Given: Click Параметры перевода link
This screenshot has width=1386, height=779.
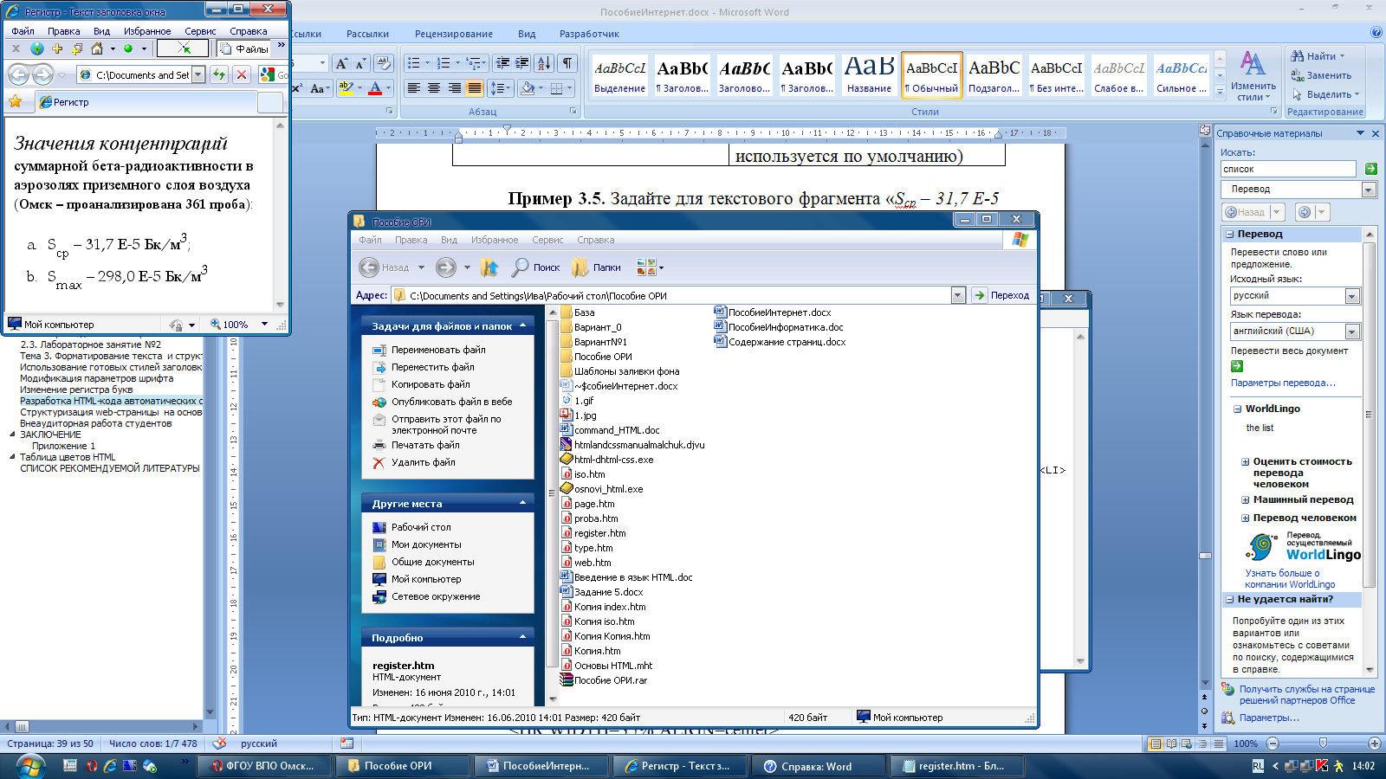Looking at the screenshot, I should (1283, 383).
